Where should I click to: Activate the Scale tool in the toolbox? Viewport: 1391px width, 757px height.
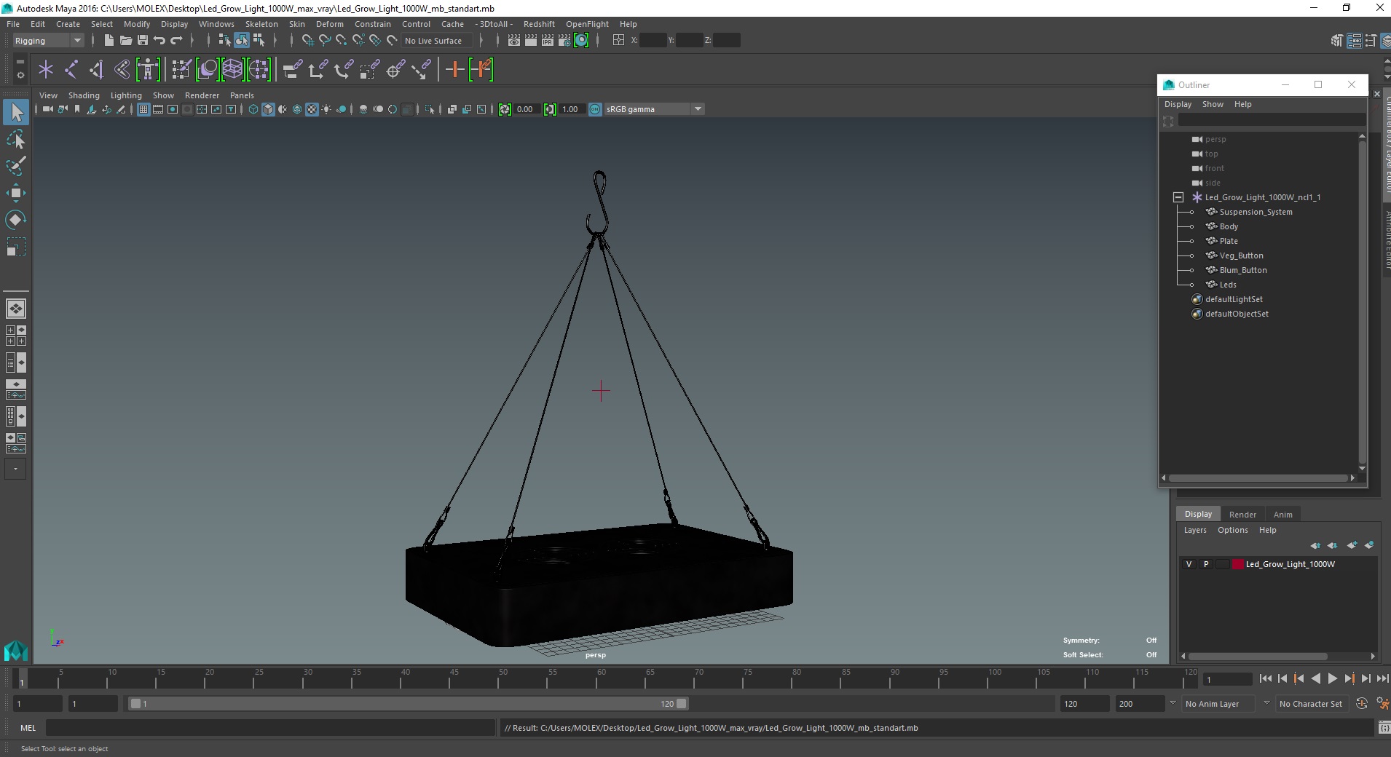(x=16, y=247)
